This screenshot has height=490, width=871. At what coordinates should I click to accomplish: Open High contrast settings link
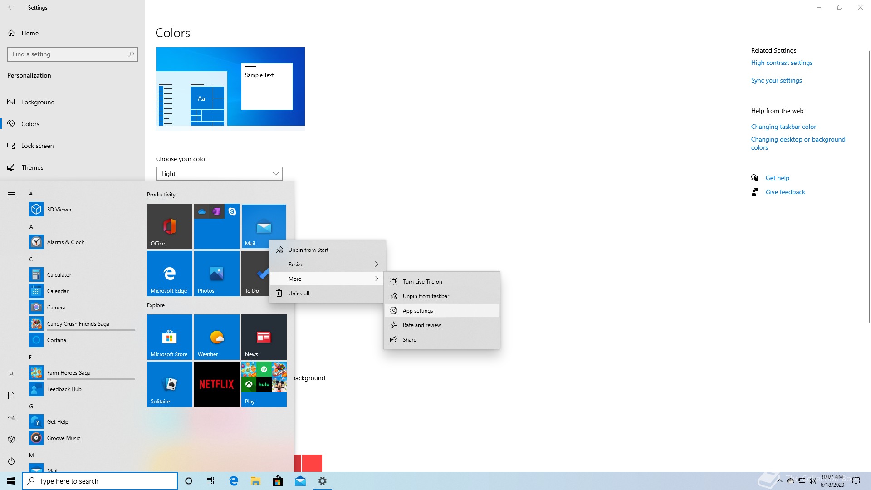(x=782, y=63)
